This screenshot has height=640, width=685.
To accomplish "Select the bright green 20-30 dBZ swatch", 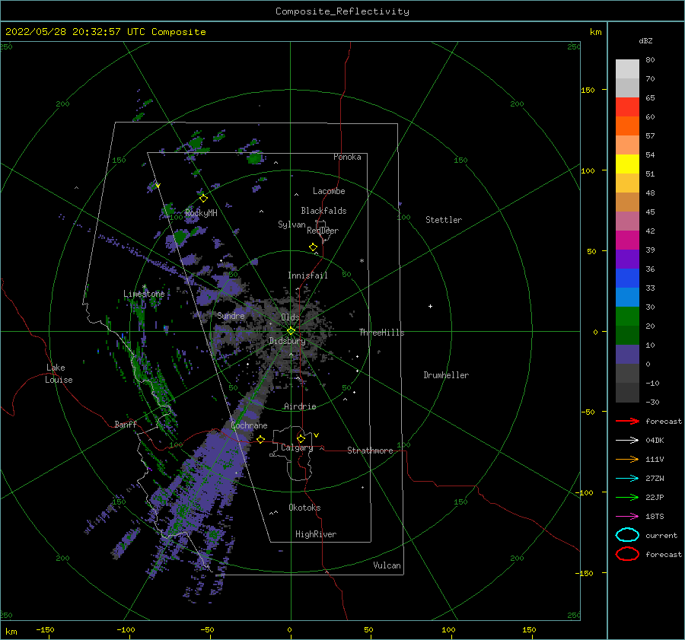I will 627,317.
